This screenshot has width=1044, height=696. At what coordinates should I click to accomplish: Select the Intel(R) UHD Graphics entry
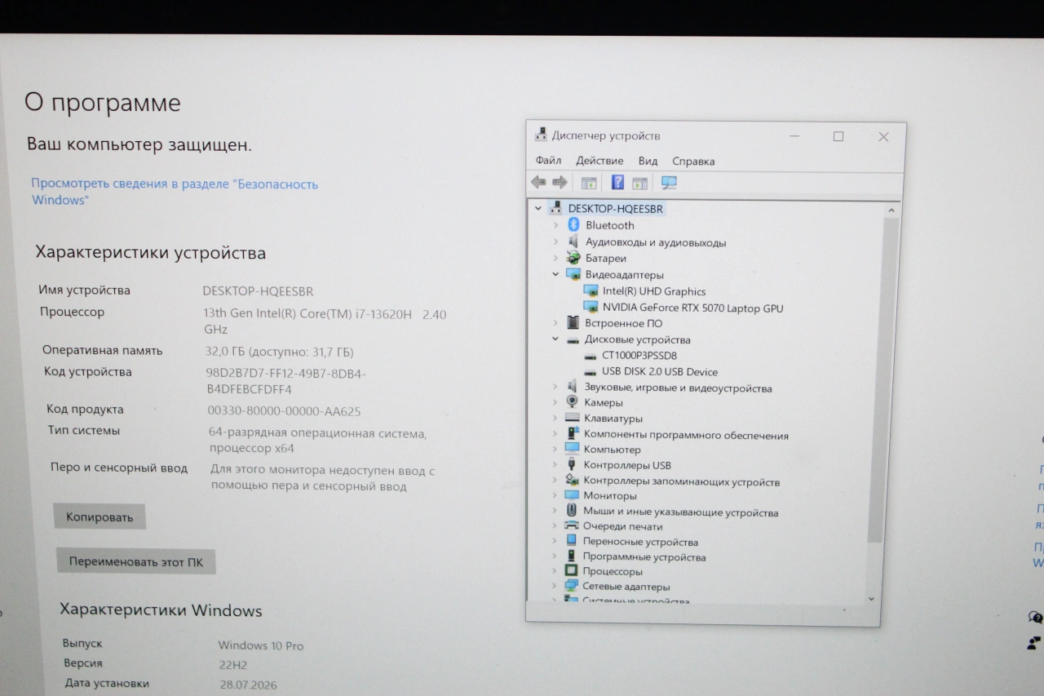(x=654, y=291)
